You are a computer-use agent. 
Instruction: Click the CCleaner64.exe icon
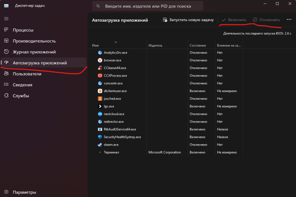click(x=100, y=68)
